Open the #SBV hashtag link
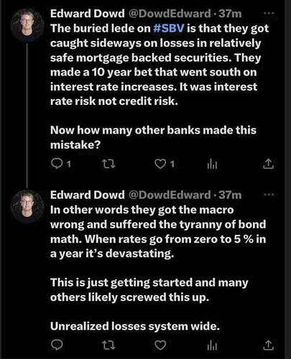Screen dimensions: 291x359 (169, 28)
